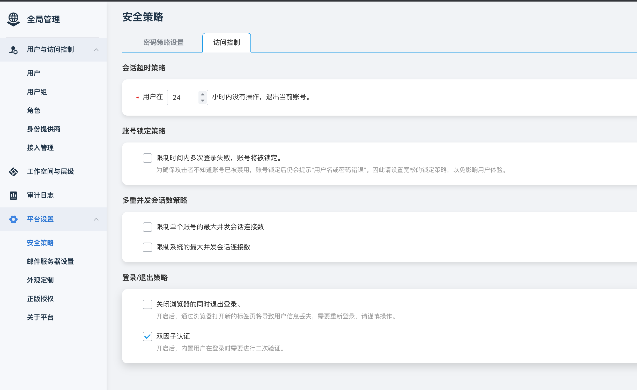
Task: Click the 工作空间与层级 sidebar icon
Action: pos(13,171)
